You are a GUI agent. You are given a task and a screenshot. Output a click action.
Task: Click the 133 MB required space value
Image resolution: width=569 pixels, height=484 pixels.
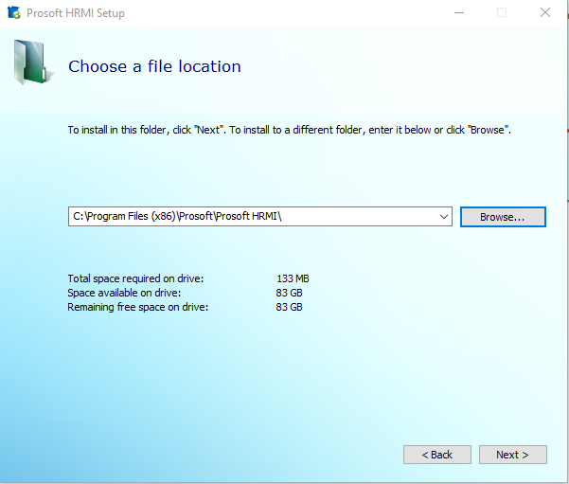pos(293,278)
